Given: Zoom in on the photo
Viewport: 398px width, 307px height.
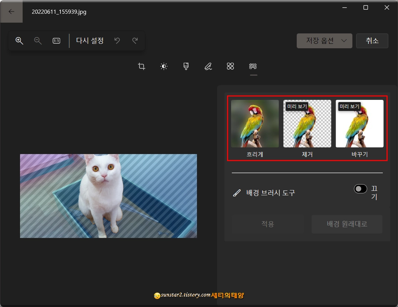Looking at the screenshot, I should click(19, 40).
